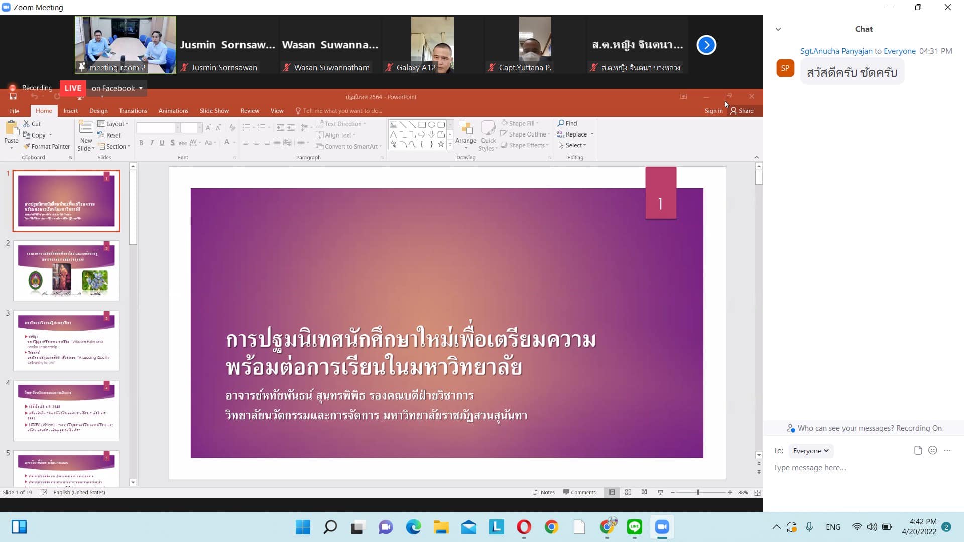Open the LINE app in taskbar
Screen dimensions: 964x542
pos(635,527)
